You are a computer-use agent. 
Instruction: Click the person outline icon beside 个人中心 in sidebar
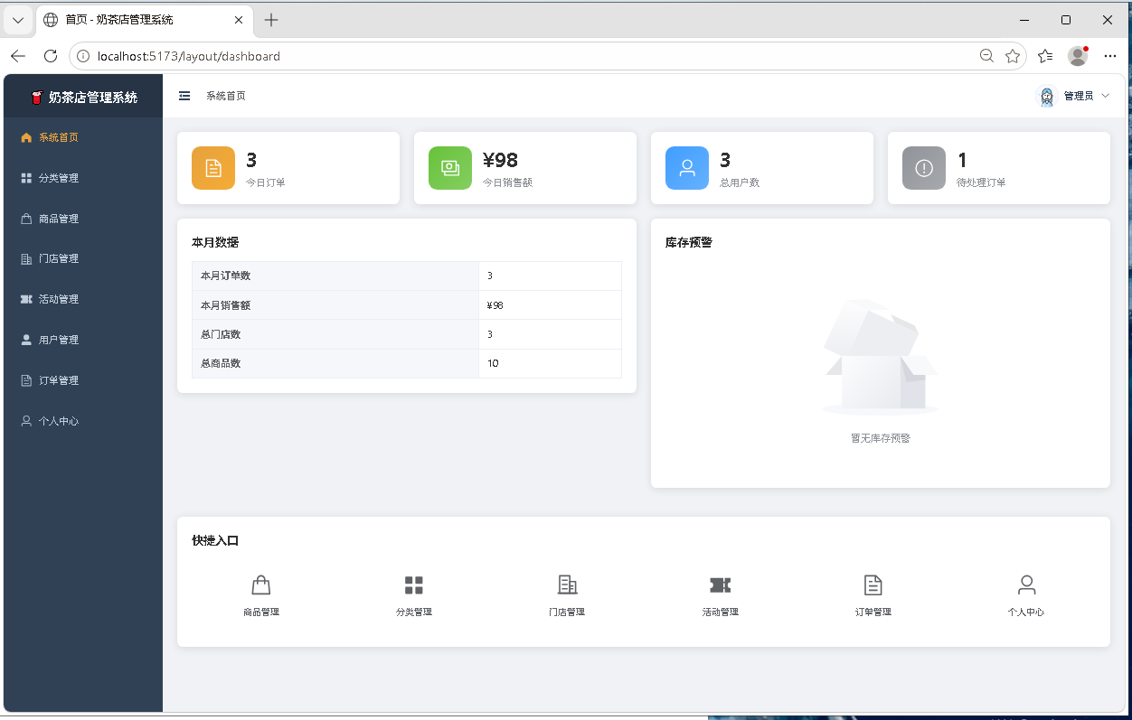pos(26,421)
